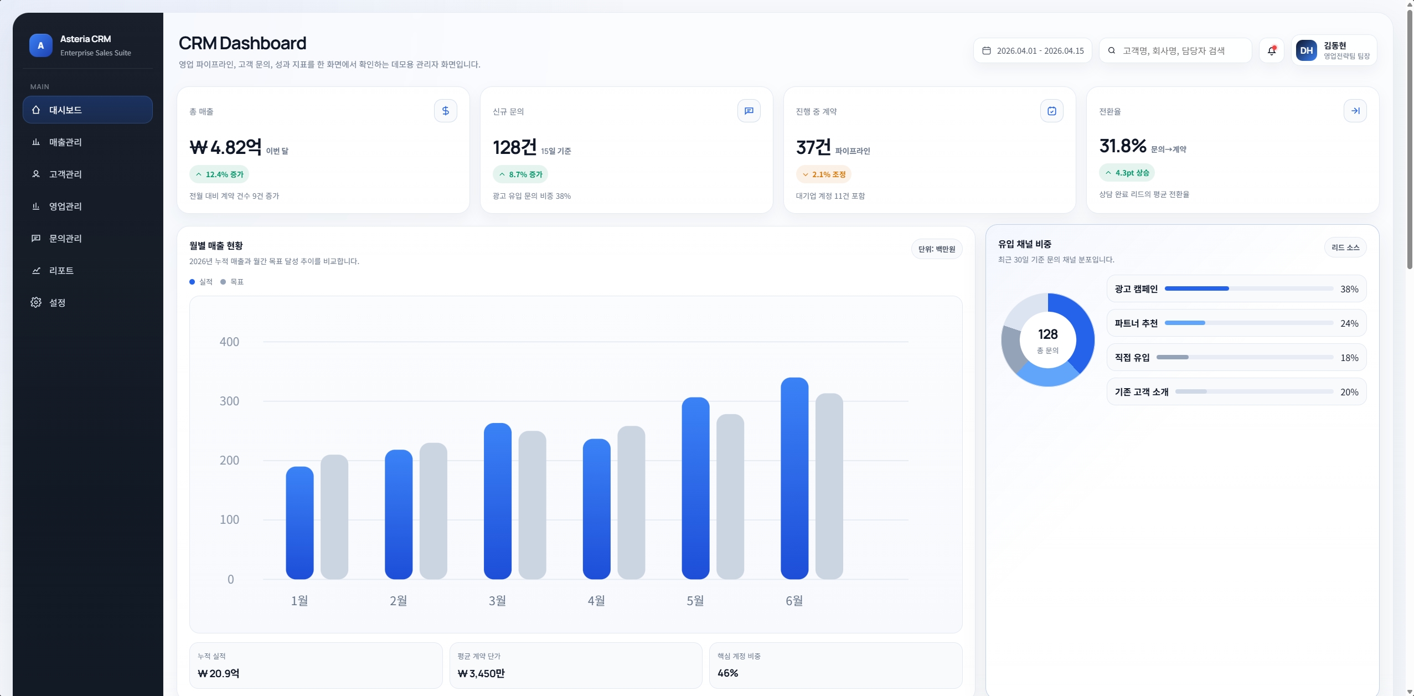Click the dollar icon on 총 매출 card
Viewport: 1414px width, 696px height.
(445, 111)
